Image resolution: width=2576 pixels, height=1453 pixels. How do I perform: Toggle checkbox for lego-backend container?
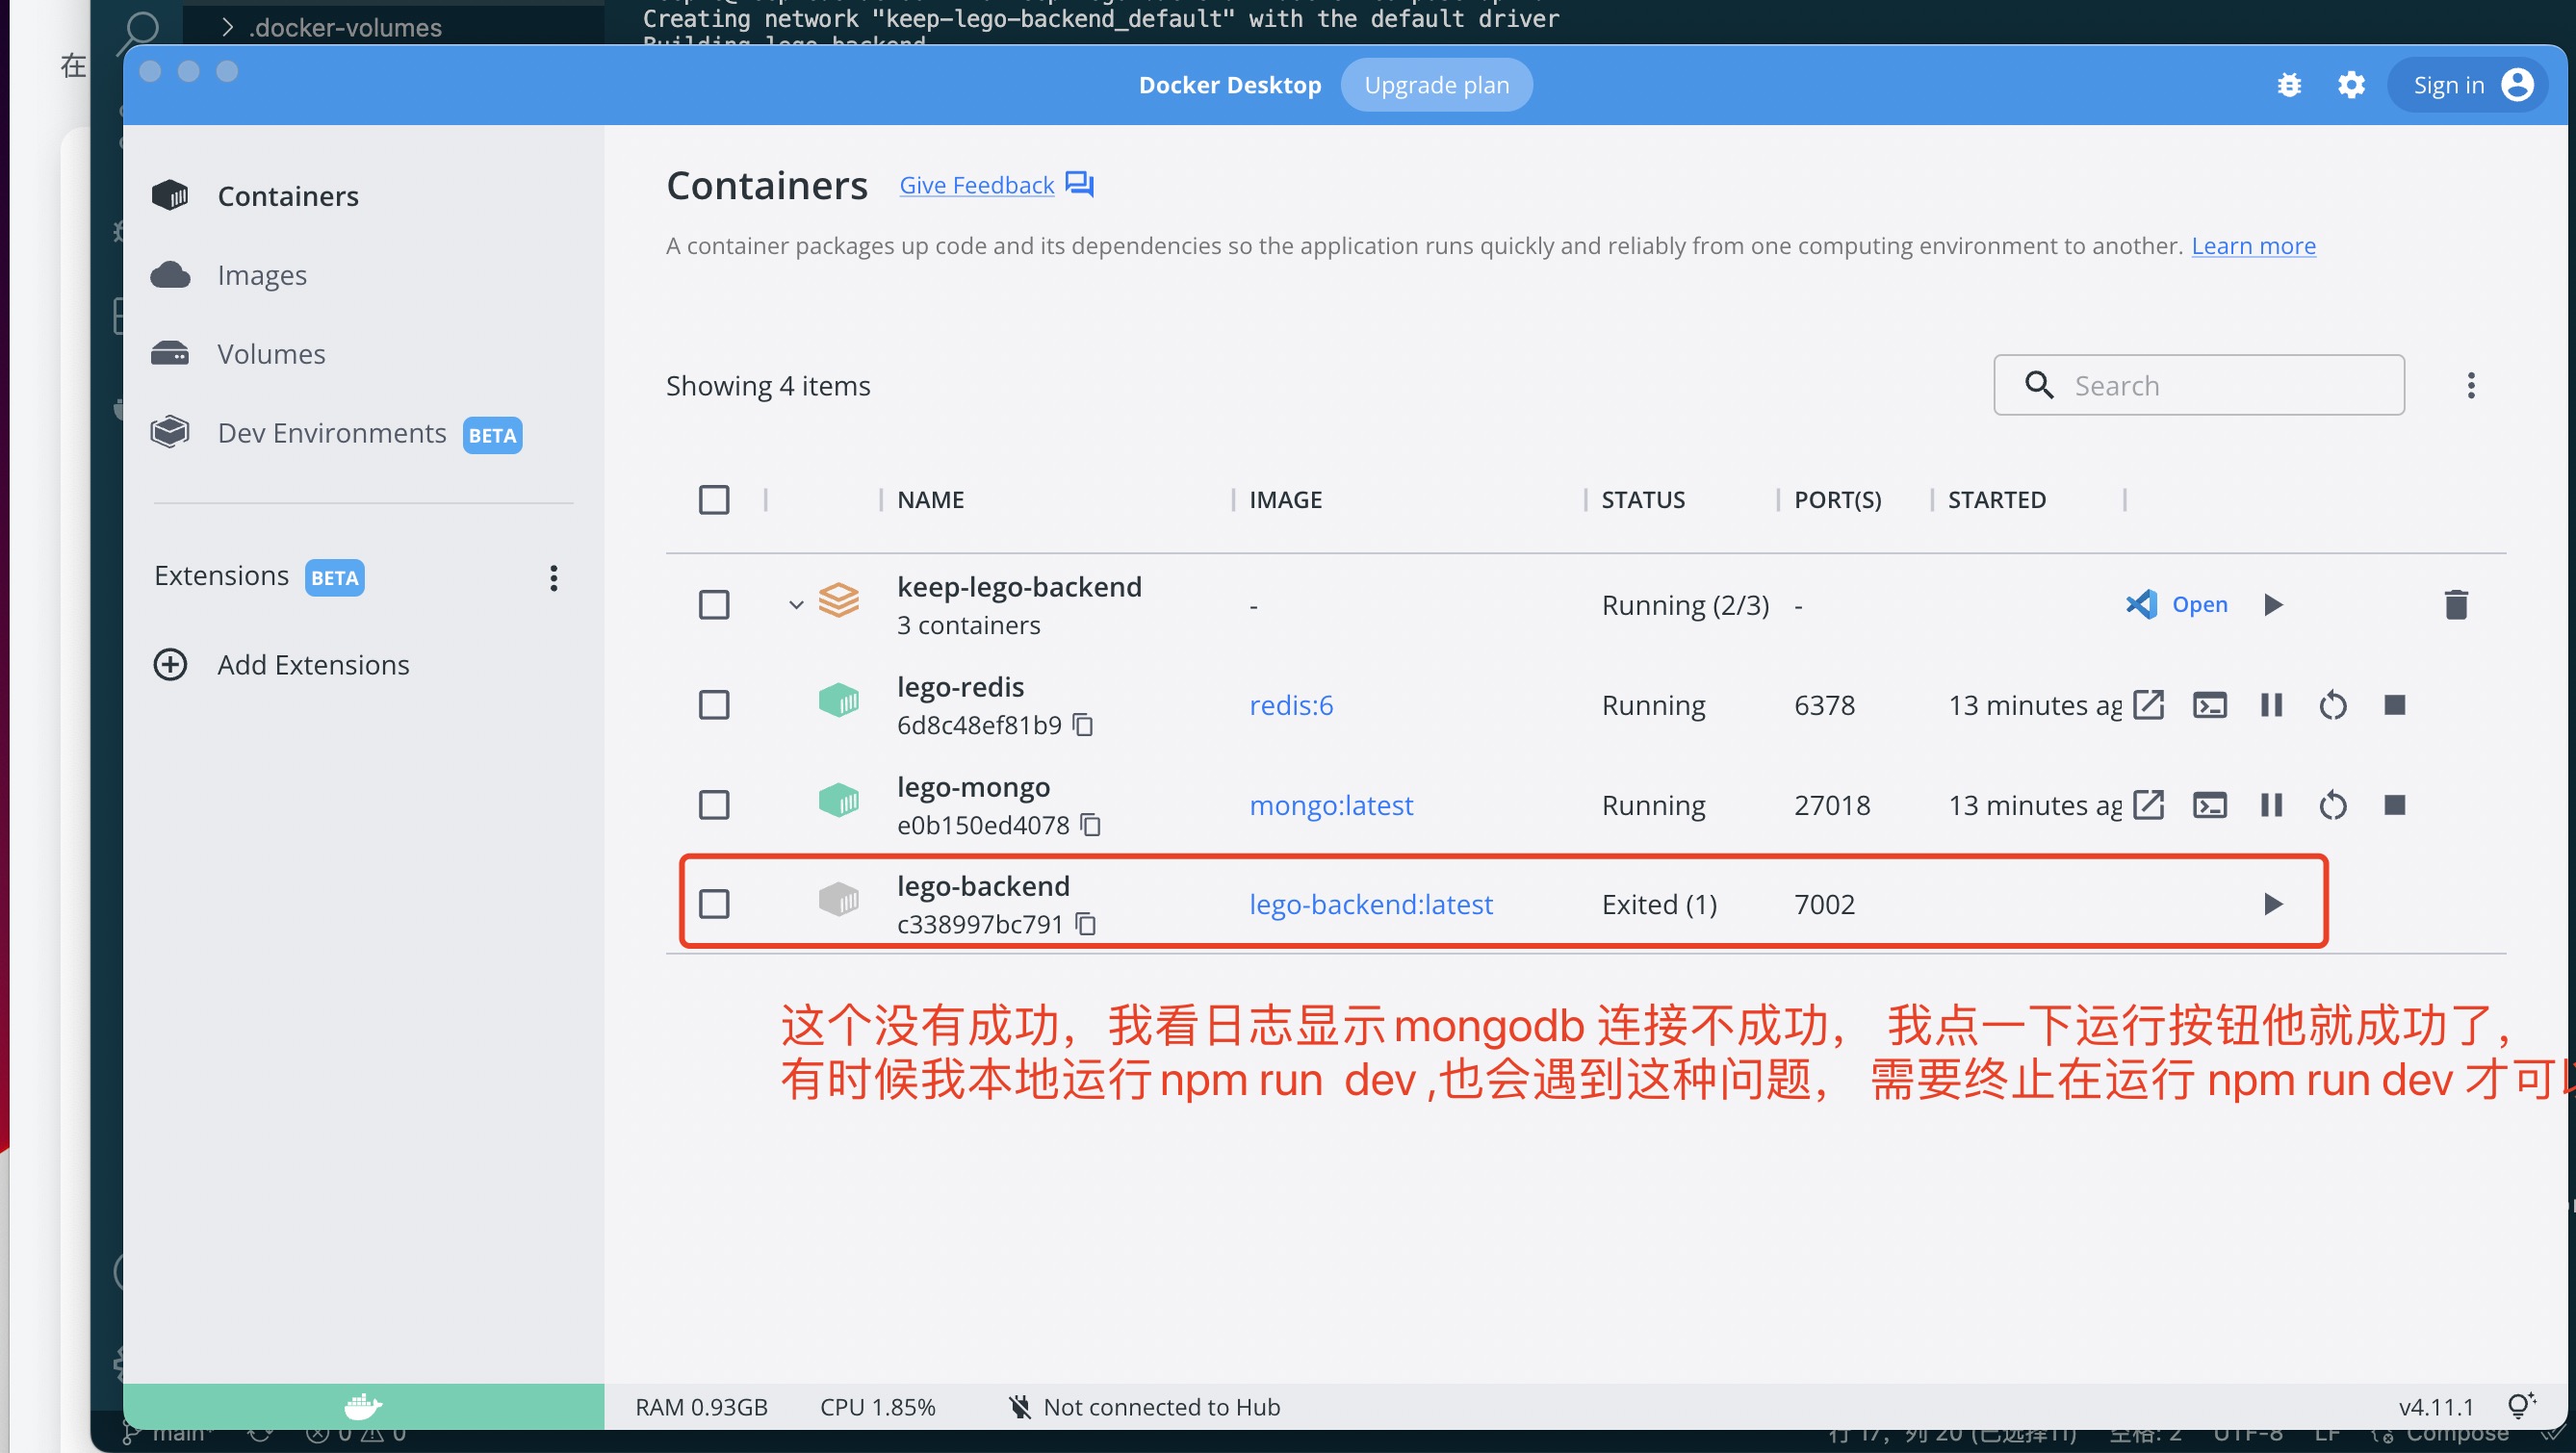coord(716,904)
